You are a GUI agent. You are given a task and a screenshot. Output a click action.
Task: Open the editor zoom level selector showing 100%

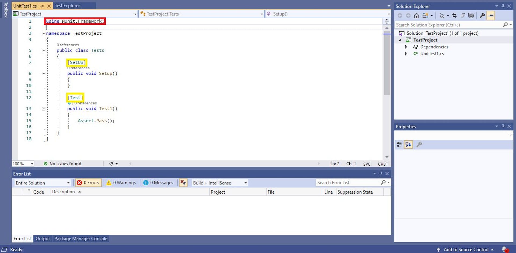point(23,163)
